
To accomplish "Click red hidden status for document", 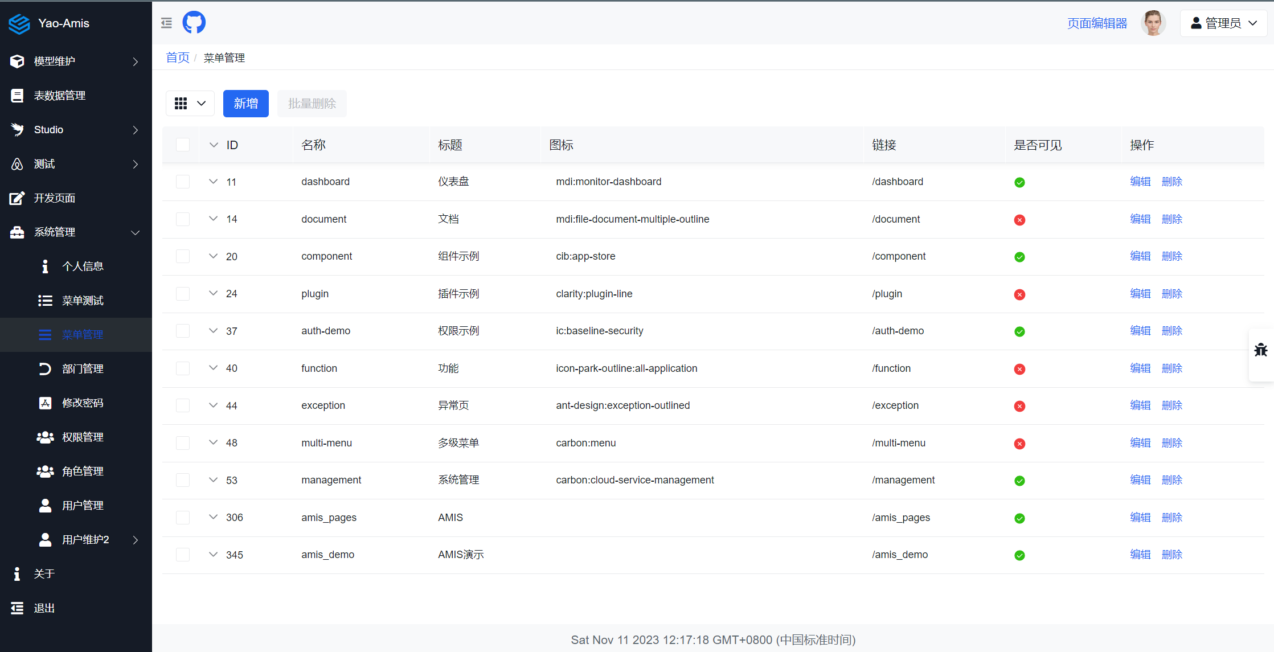I will (x=1019, y=220).
